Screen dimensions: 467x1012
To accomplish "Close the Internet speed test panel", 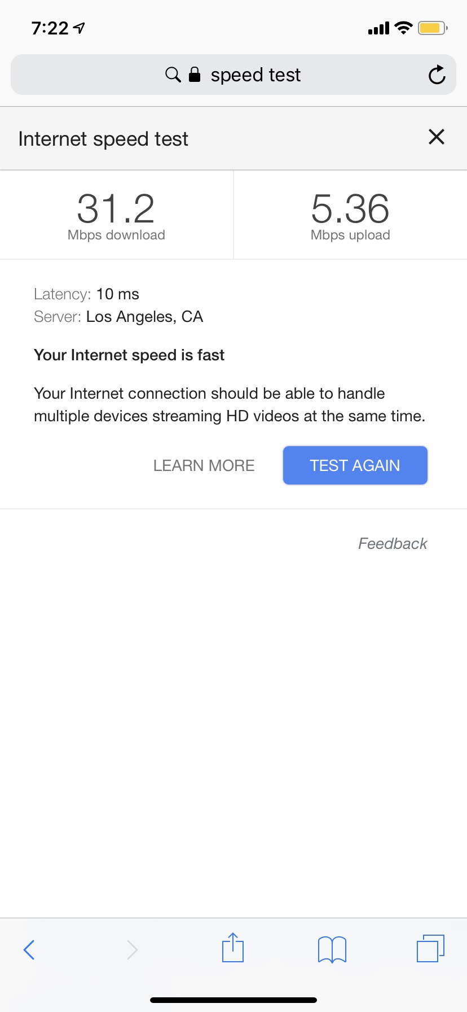I will [436, 137].
